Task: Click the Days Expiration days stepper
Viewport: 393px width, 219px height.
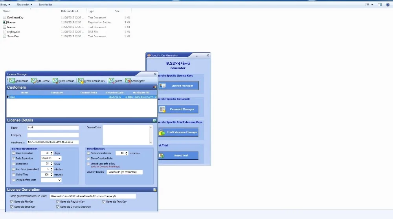Action: click(x=51, y=153)
